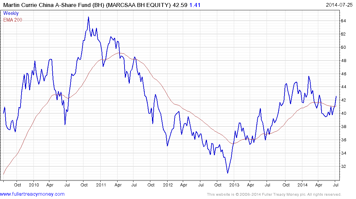Click the 2013 label on time axis
This screenshot has height=199, width=356.
pos(234,185)
